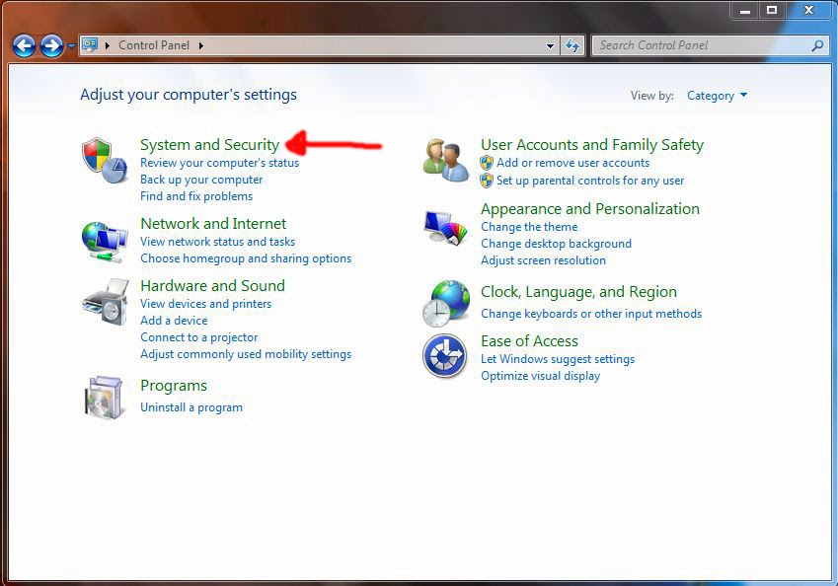Open User Accounts and Family Safety

592,145
